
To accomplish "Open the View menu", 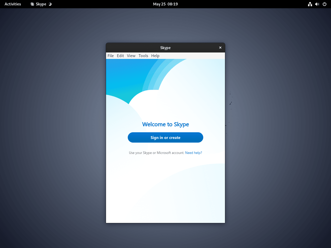I will pos(131,56).
